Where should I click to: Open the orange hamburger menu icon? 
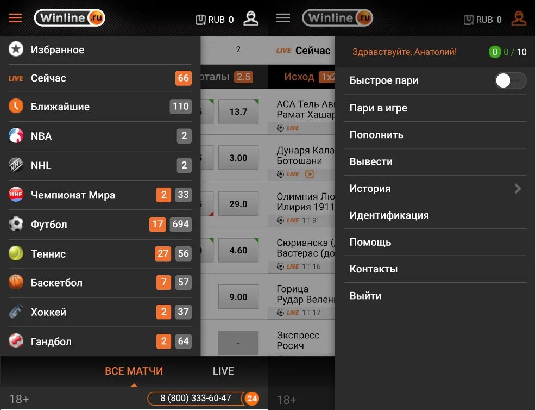pos(15,18)
